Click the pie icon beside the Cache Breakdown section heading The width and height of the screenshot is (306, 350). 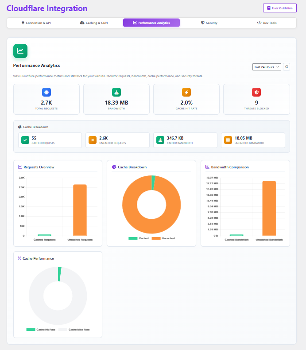coord(20,127)
